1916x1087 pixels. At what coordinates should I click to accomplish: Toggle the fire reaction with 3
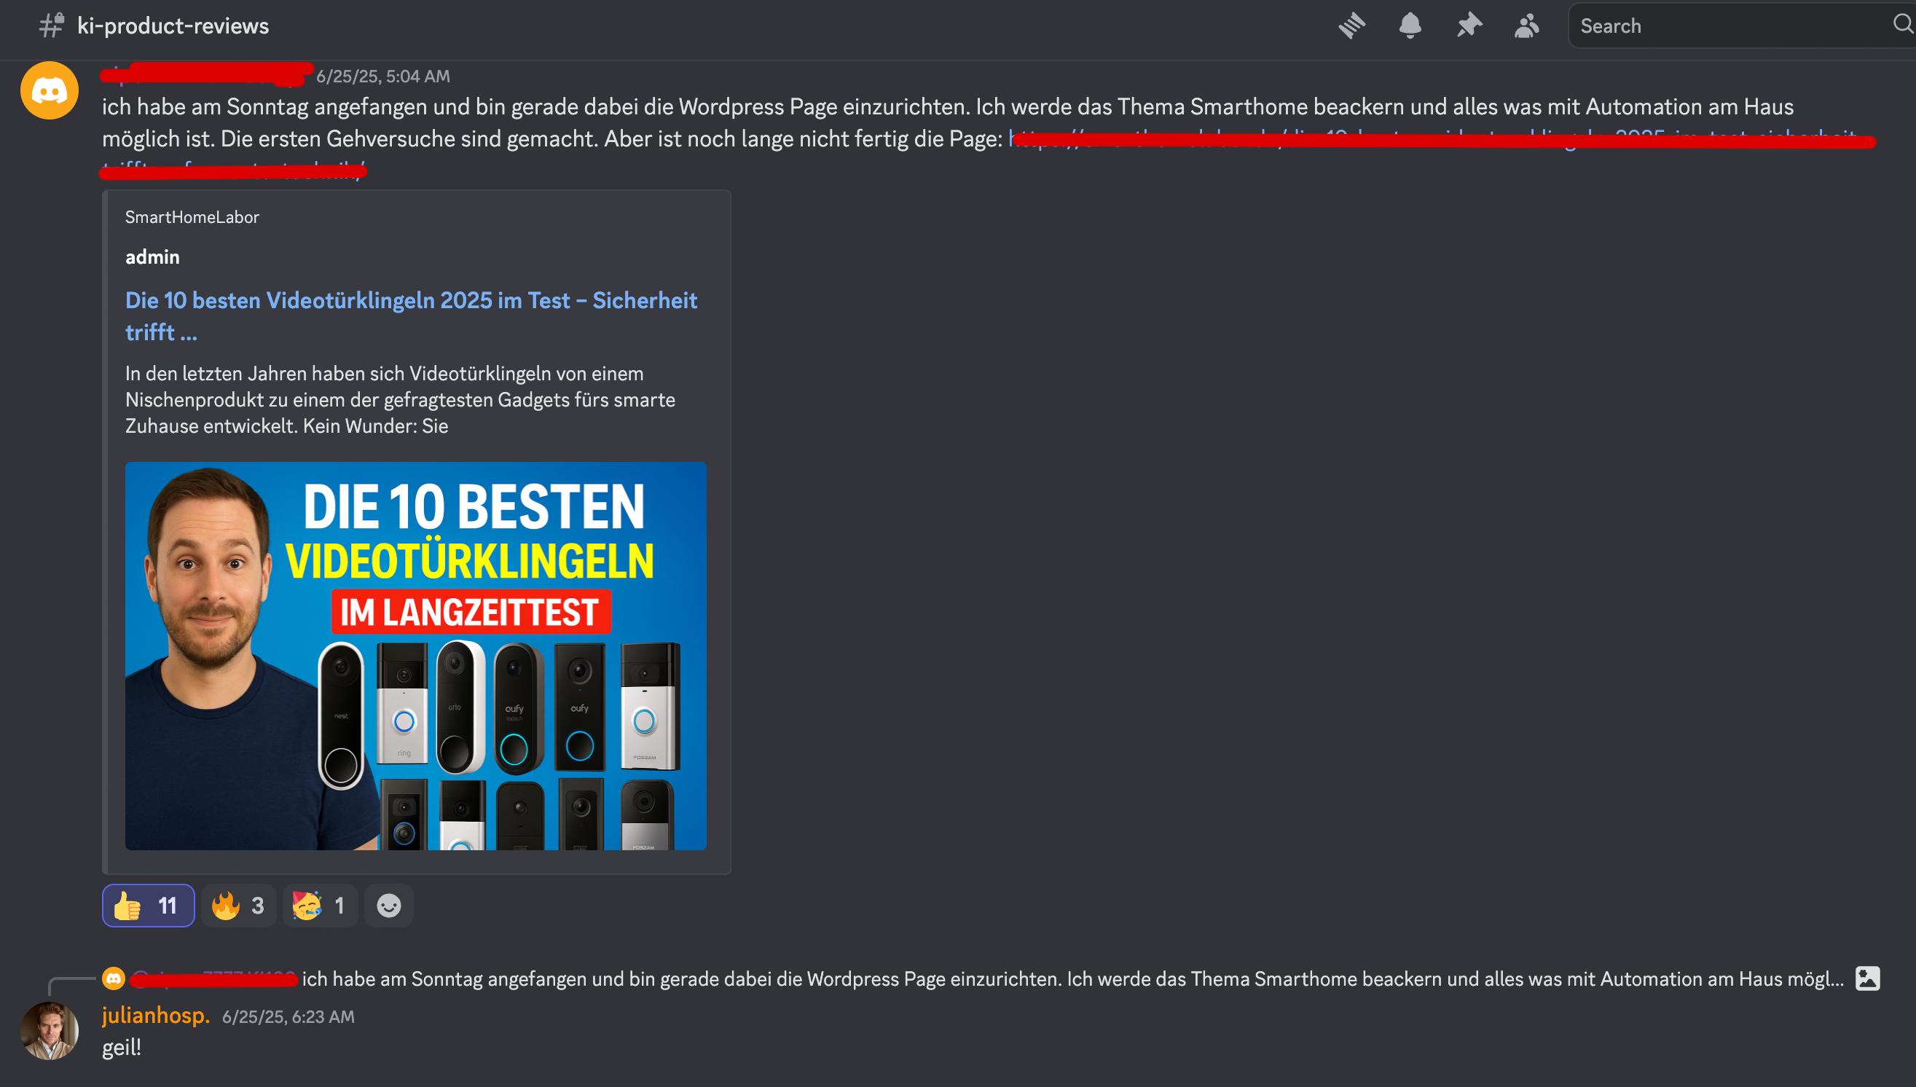pyautogui.click(x=239, y=906)
